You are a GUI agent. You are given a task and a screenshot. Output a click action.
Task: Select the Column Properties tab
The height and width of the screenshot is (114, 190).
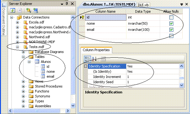(96, 50)
